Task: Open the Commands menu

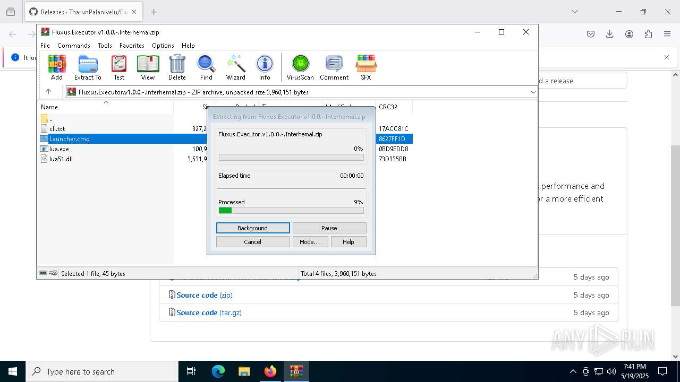Action: point(74,46)
